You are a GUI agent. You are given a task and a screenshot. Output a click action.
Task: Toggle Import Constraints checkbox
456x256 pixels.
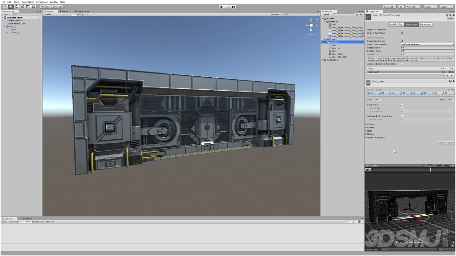(402, 29)
